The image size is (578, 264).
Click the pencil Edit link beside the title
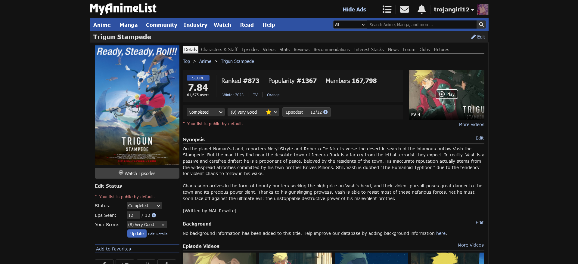point(478,37)
